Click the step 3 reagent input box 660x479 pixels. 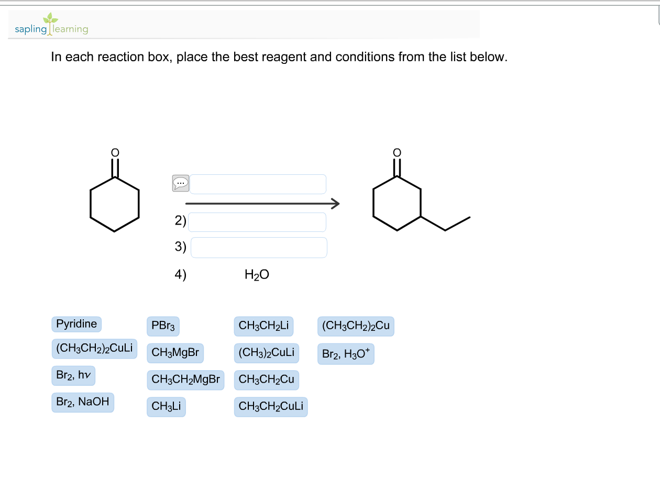(259, 247)
